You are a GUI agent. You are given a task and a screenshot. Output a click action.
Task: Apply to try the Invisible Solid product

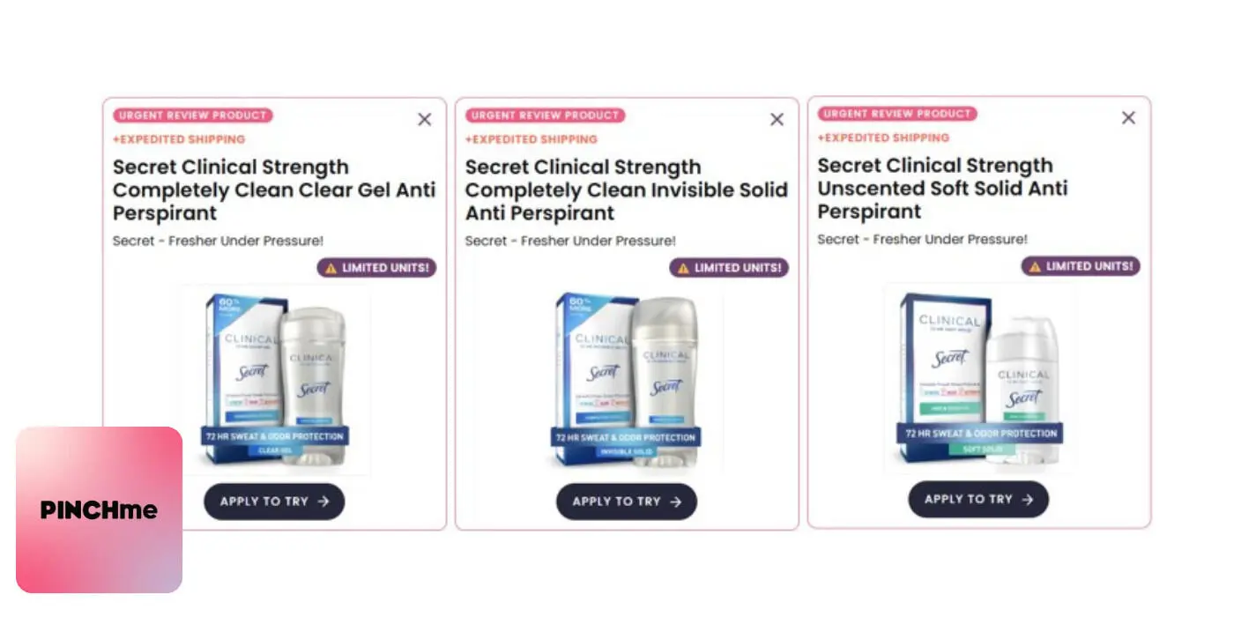627,502
